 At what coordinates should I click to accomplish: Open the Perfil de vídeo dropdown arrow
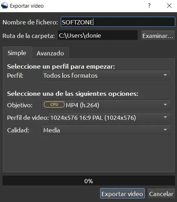point(165,117)
